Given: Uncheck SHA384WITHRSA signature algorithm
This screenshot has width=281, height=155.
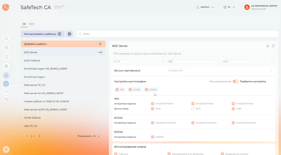Looking at the screenshot, I should tap(193, 104).
